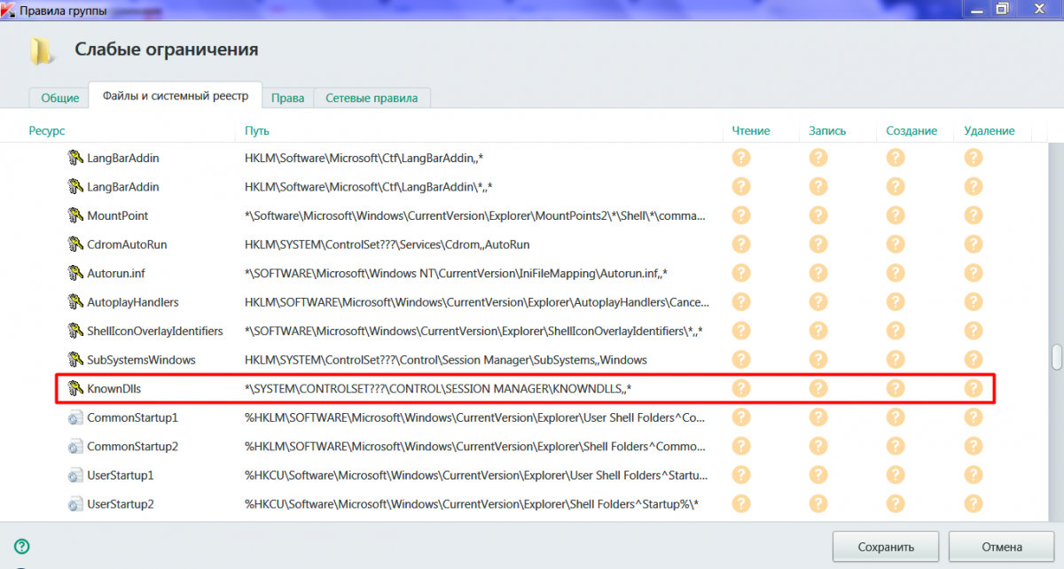Change Создание permission for KnownDlls
Viewport: 1064px width, 569px height.
(896, 388)
